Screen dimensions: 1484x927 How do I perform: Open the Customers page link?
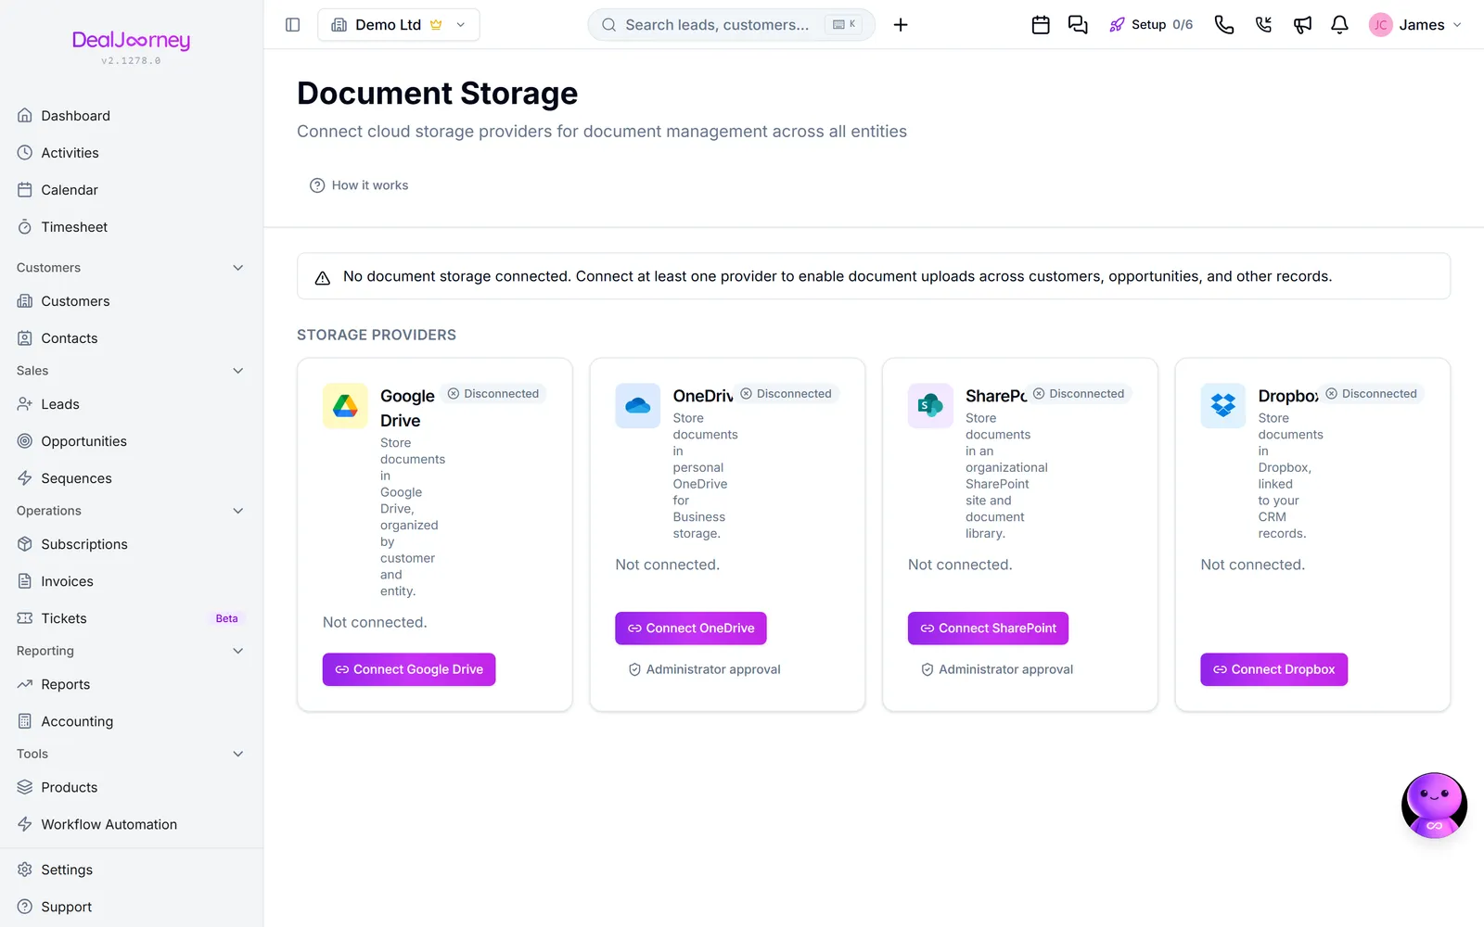pos(131,301)
